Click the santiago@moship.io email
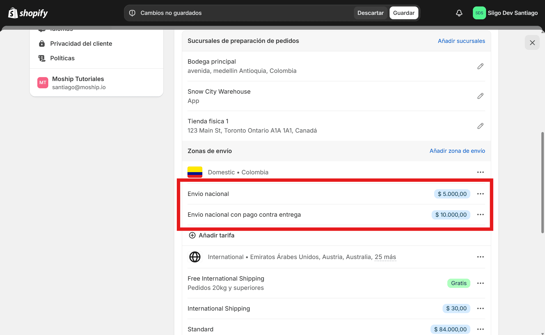The image size is (545, 335). pyautogui.click(x=79, y=87)
